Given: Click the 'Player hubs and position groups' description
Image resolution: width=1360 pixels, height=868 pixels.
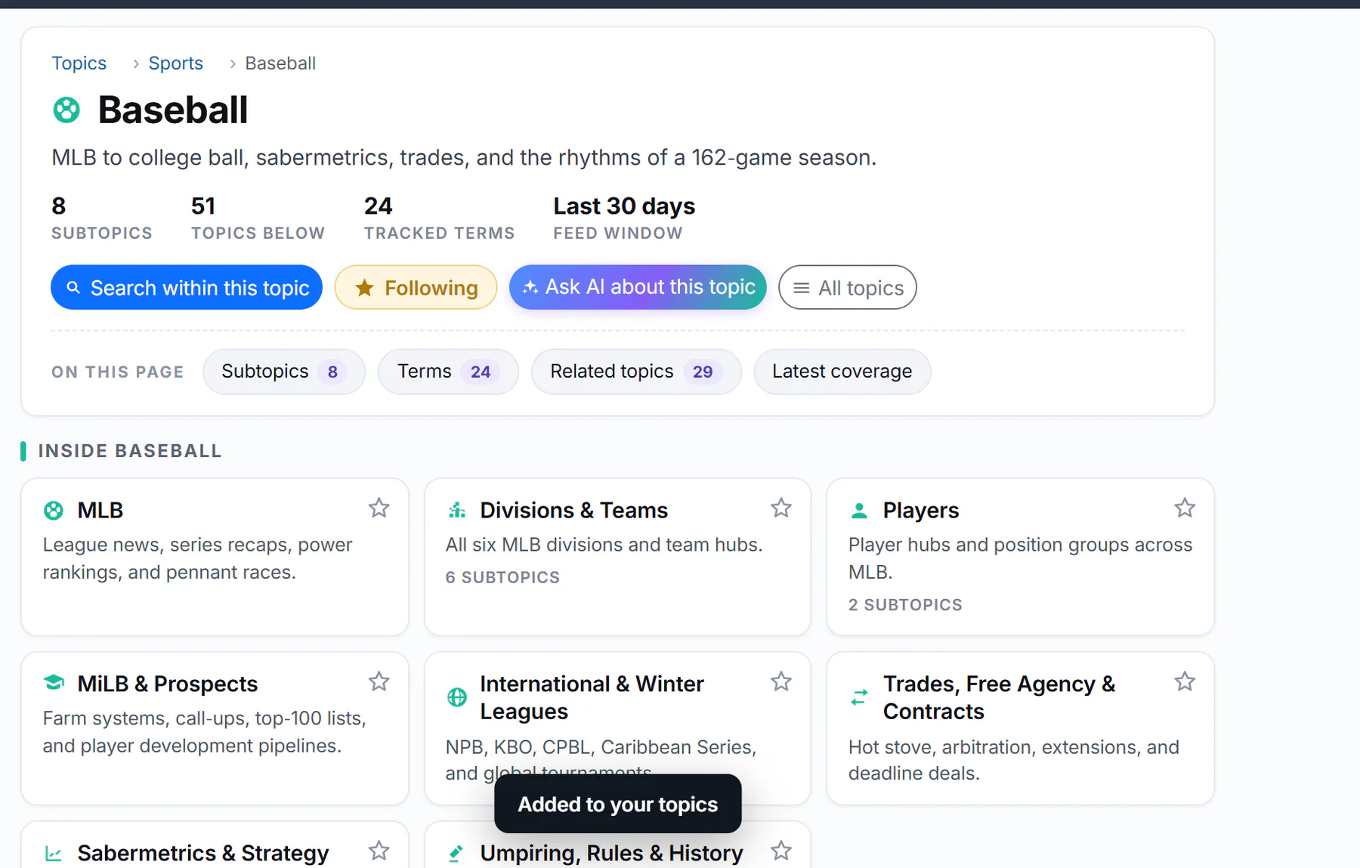Looking at the screenshot, I should [x=1020, y=558].
